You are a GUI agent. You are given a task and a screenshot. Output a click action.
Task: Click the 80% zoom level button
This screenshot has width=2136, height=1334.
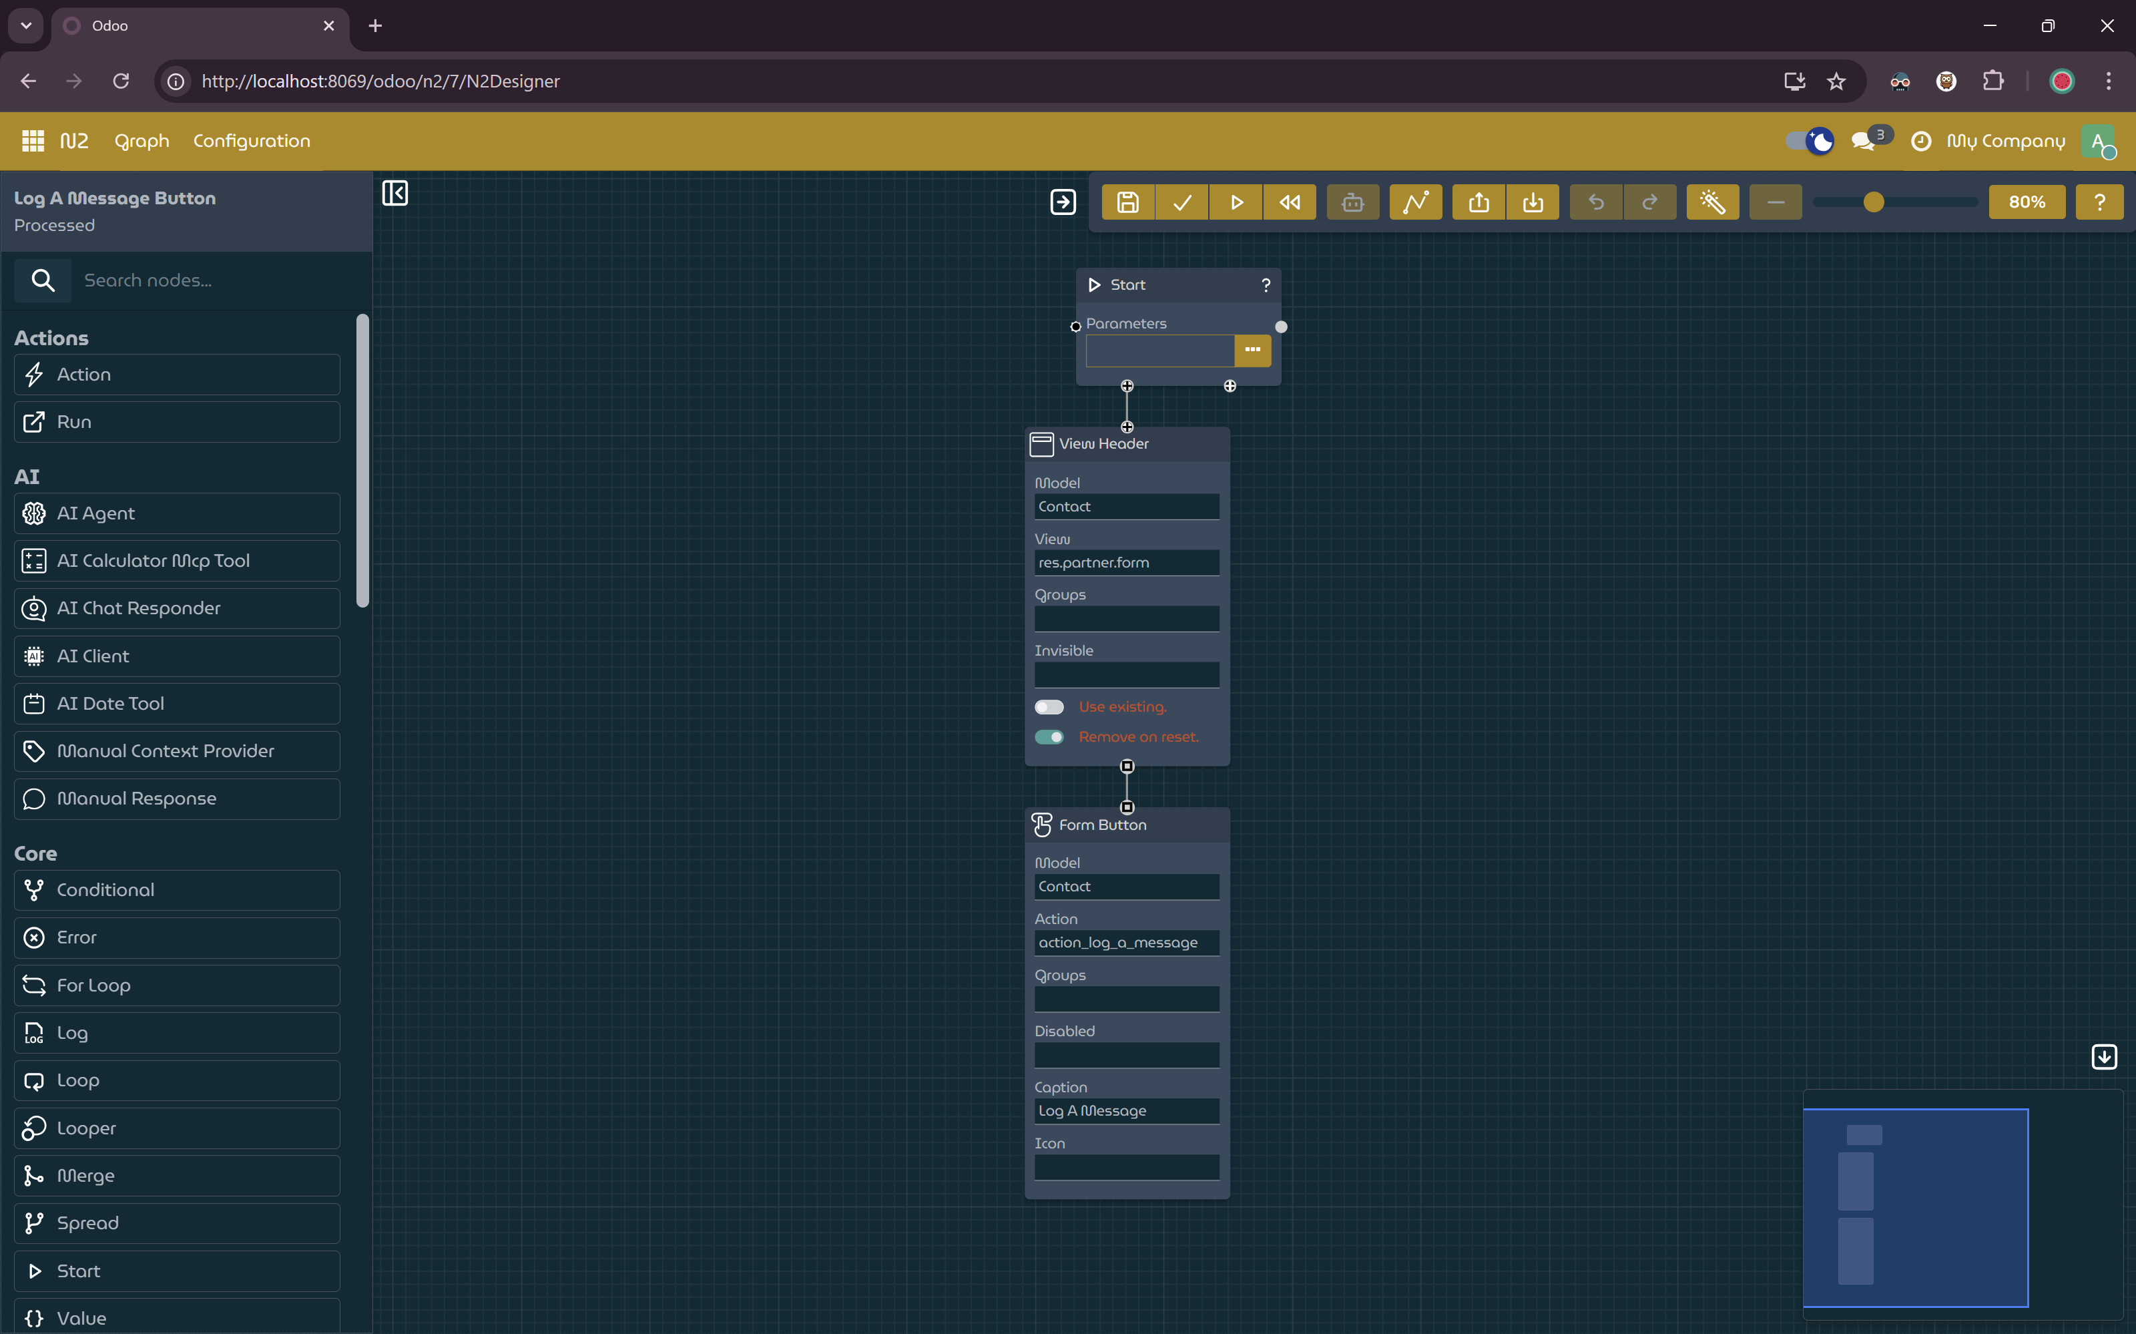[2027, 202]
